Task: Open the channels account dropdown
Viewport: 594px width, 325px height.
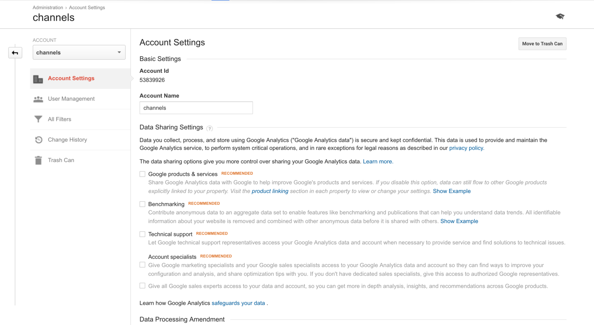Action: coord(79,52)
